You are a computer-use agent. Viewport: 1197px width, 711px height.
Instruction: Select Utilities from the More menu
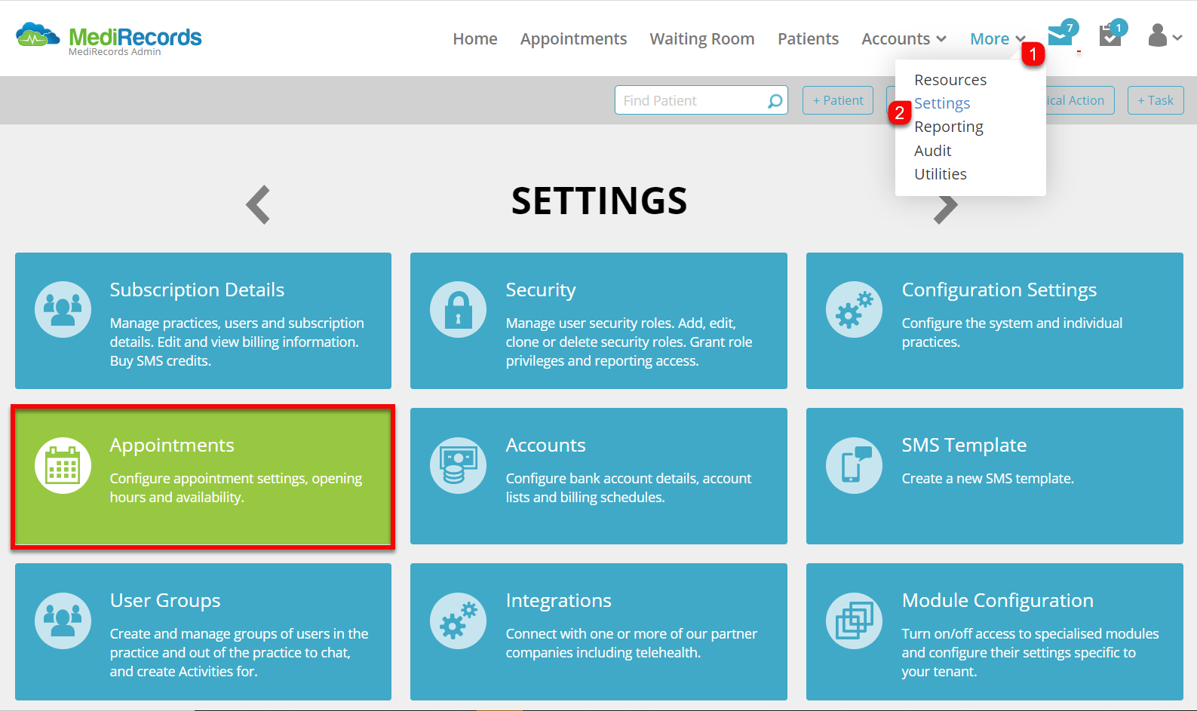pyautogui.click(x=941, y=174)
